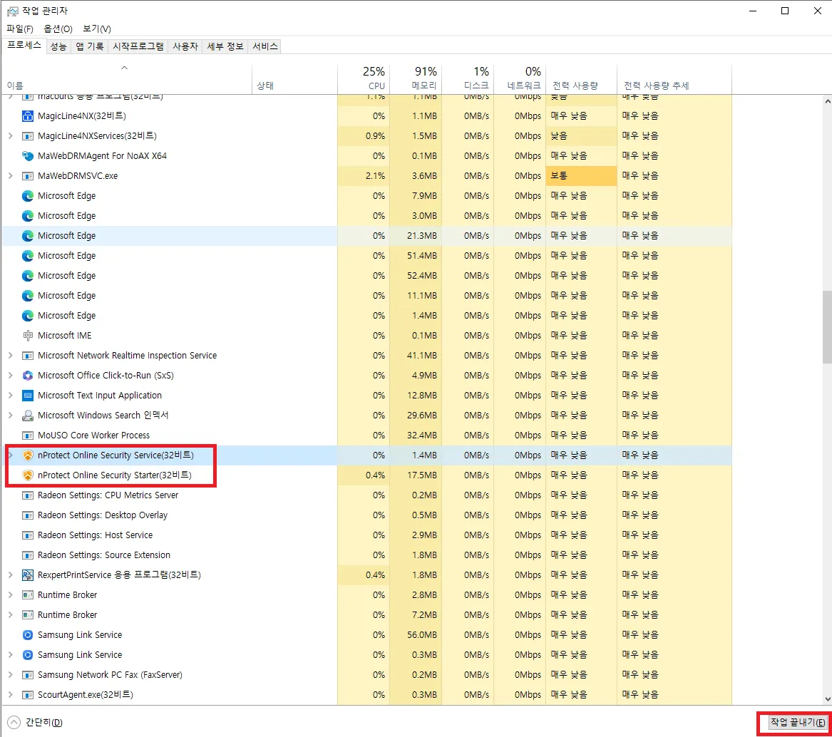Switch to the 서비스 tab
This screenshot has width=832, height=737.
coord(265,47)
